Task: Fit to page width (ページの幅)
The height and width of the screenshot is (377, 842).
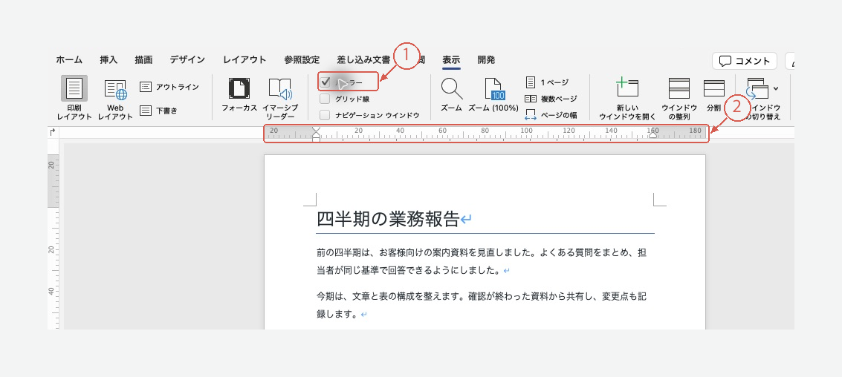Action: coord(551,114)
